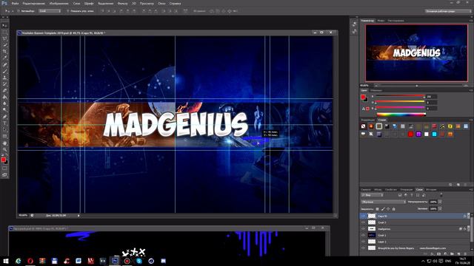Screen dimensions: 474x266
Task: Select the Path Selection tool
Action: point(4,130)
